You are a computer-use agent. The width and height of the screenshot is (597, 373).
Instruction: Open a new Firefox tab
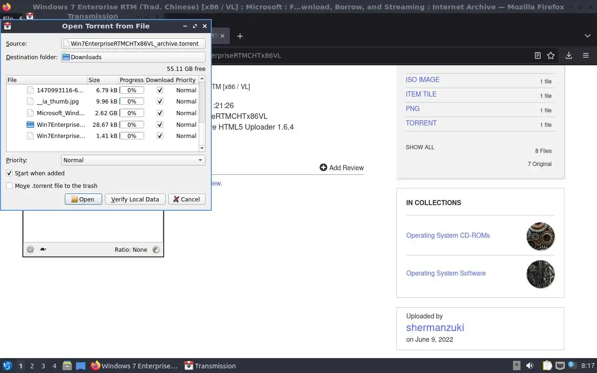click(x=240, y=36)
